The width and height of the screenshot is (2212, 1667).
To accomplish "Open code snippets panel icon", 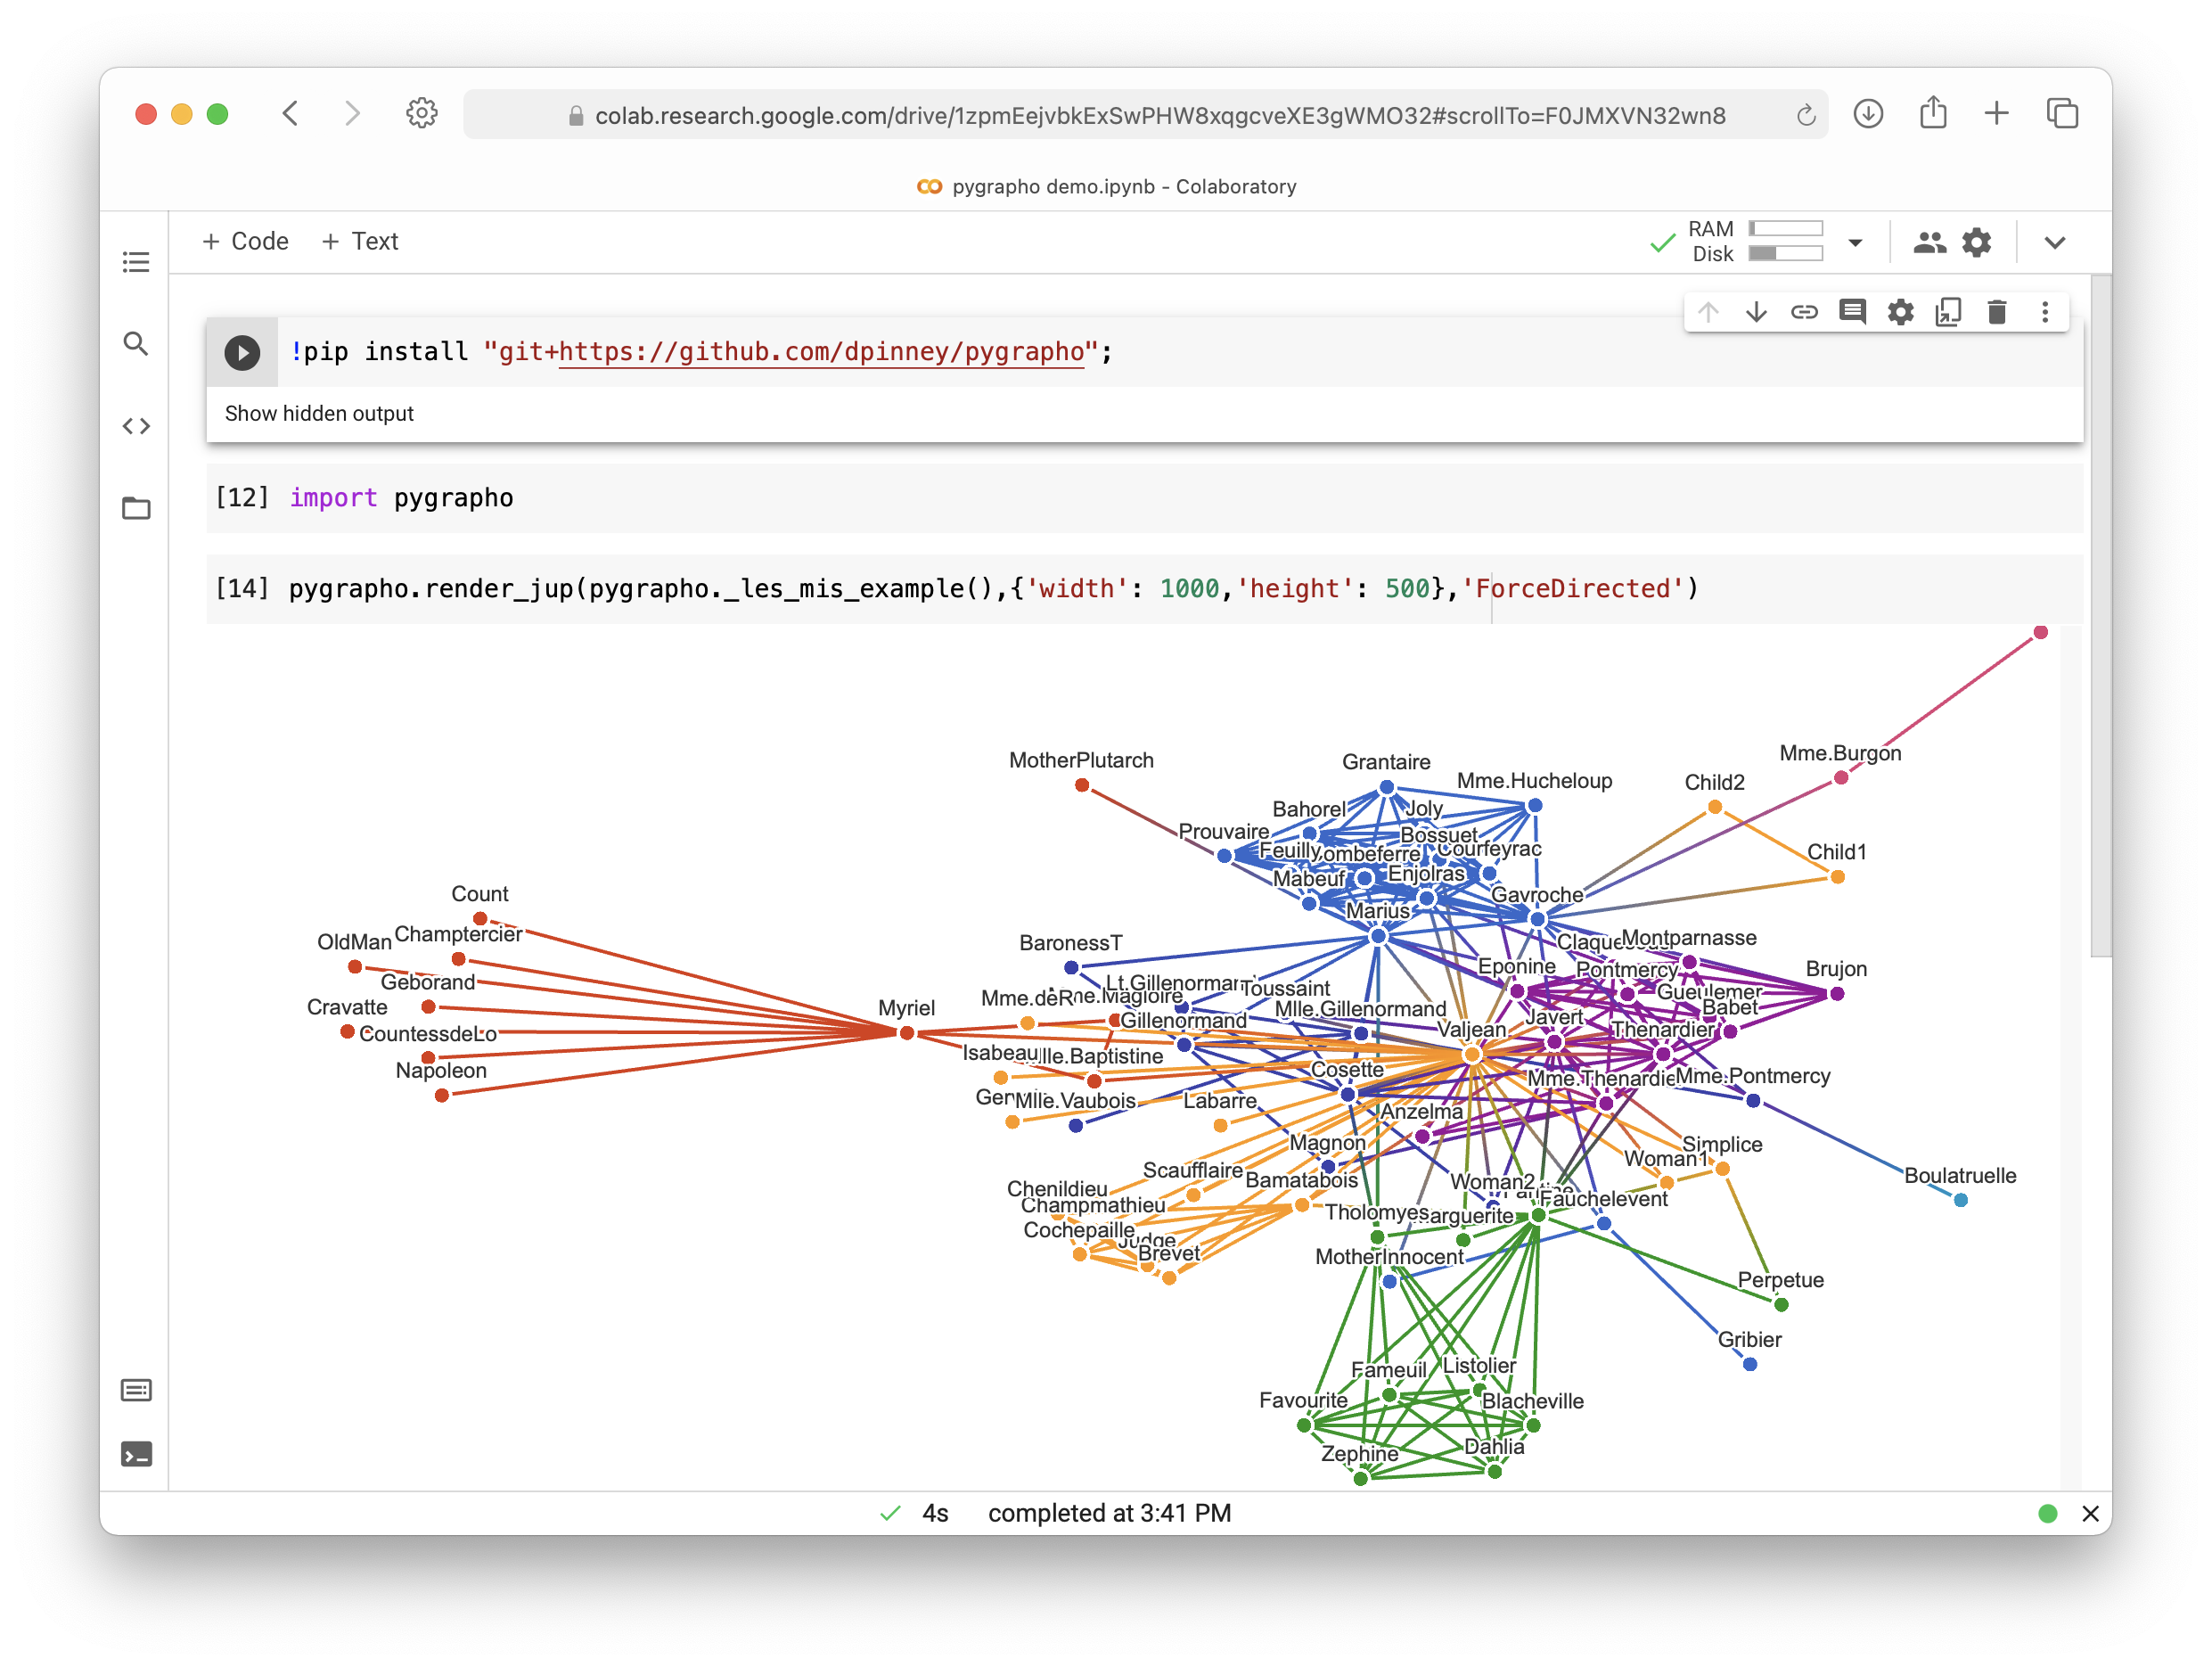I will point(136,427).
